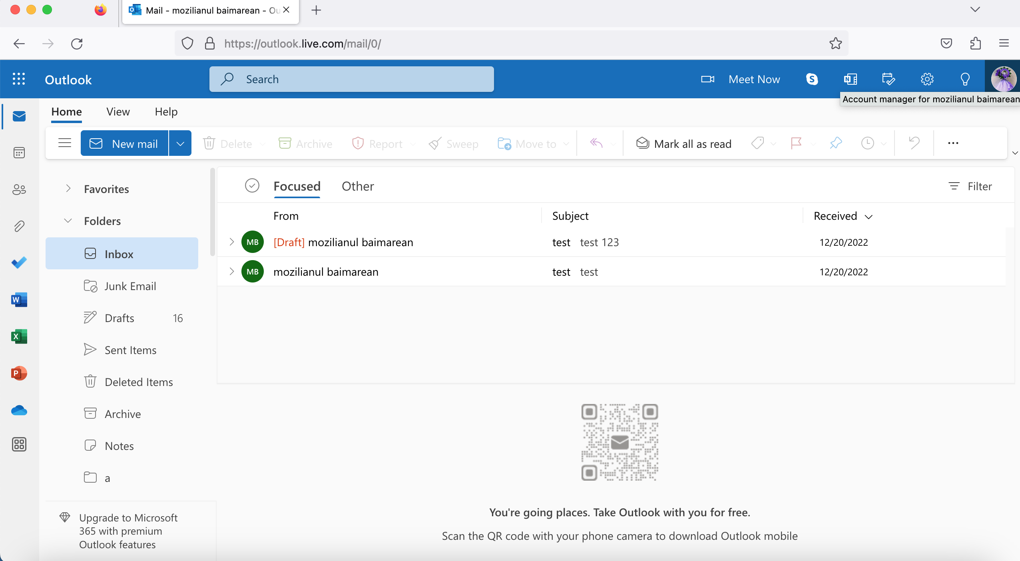The width and height of the screenshot is (1020, 561).
Task: Switch to the Other inbox tab
Action: pos(357,186)
